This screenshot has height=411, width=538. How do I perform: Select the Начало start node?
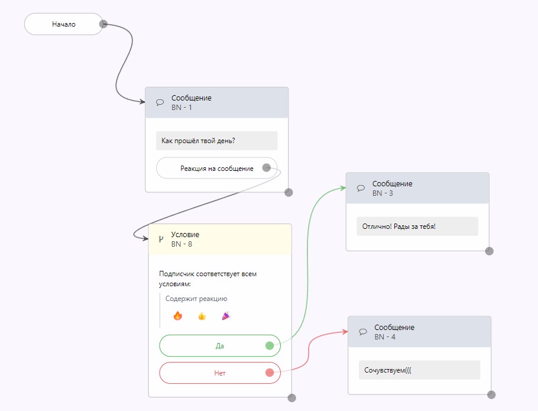(63, 24)
